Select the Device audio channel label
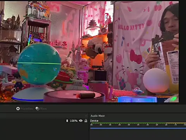The width and height of the screenshot is (186, 140). click(x=94, y=121)
